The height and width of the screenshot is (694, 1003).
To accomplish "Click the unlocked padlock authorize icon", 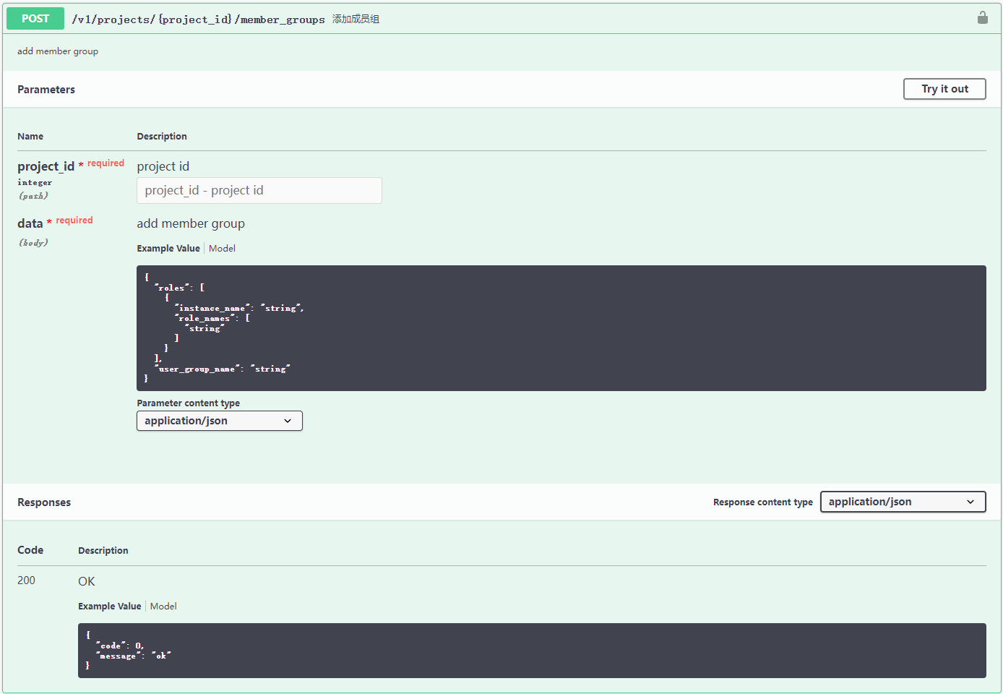I will point(982,18).
